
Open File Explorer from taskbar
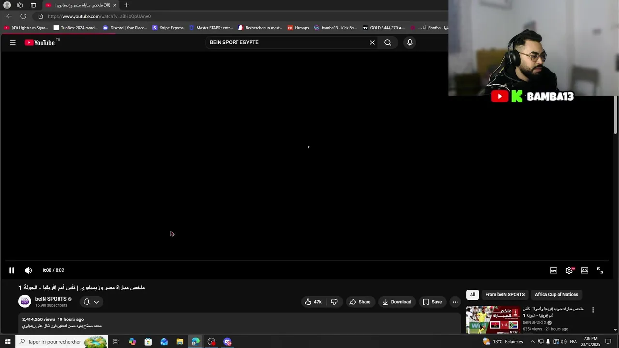(x=180, y=342)
